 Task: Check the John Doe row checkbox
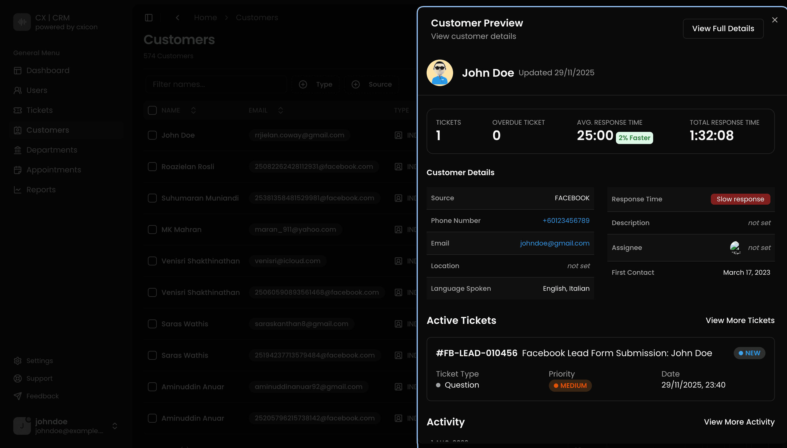(152, 135)
